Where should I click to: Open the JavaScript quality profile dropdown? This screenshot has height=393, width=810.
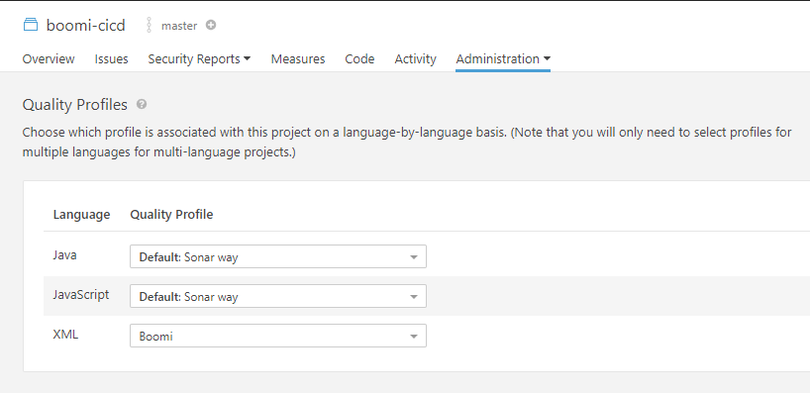(x=278, y=296)
